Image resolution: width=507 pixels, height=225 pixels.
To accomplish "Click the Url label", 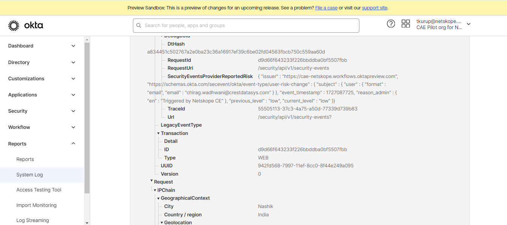I will point(171,117).
